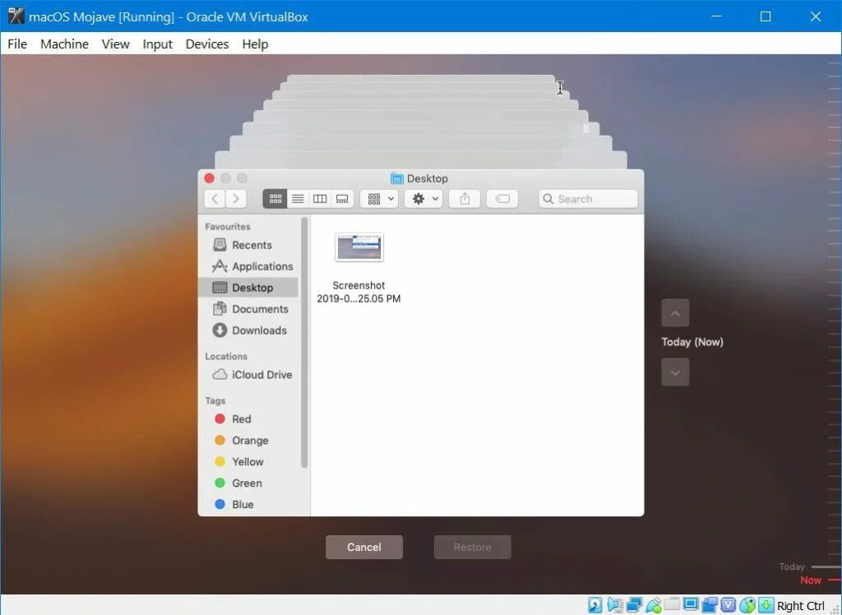
Task: Open the group-by arrangement dropdown
Action: tap(380, 199)
